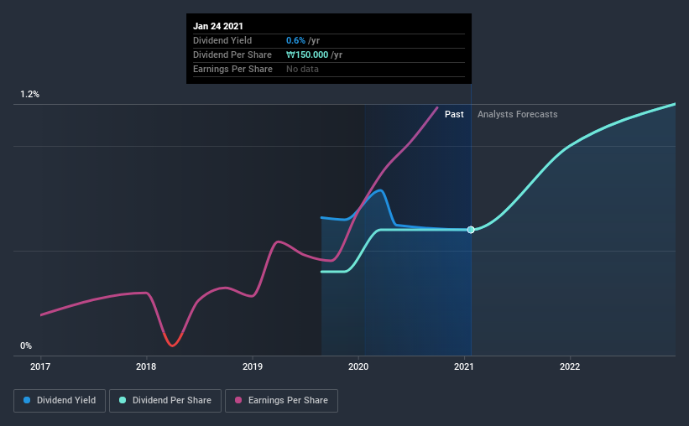
Task: Toggle the Dividend Per Share legend button
Action: (165, 401)
